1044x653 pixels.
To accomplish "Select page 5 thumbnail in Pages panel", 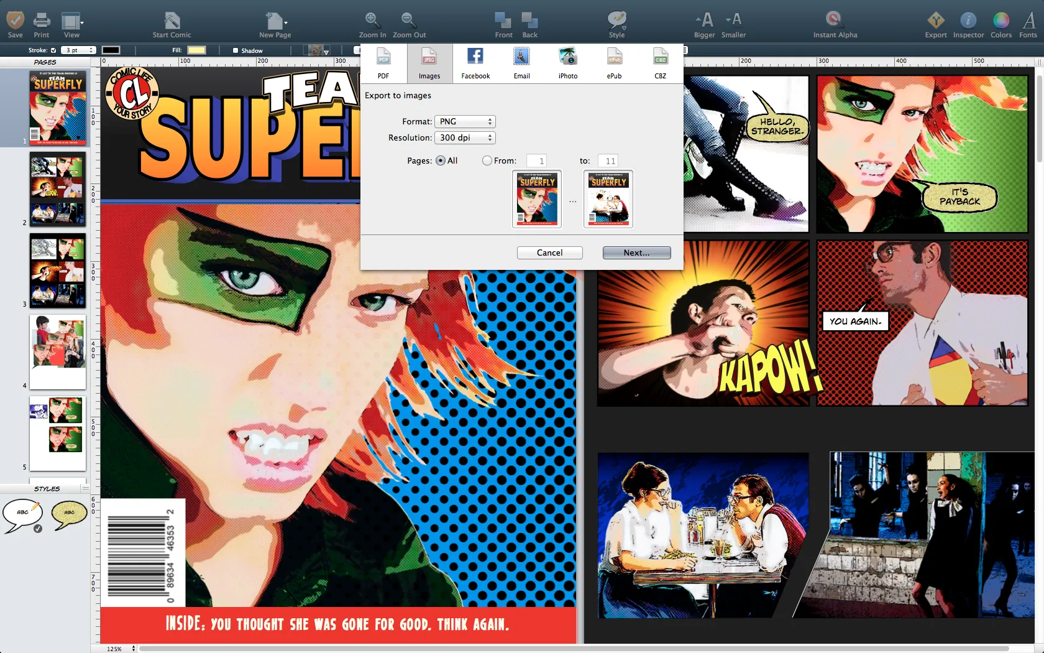I will pos(58,433).
